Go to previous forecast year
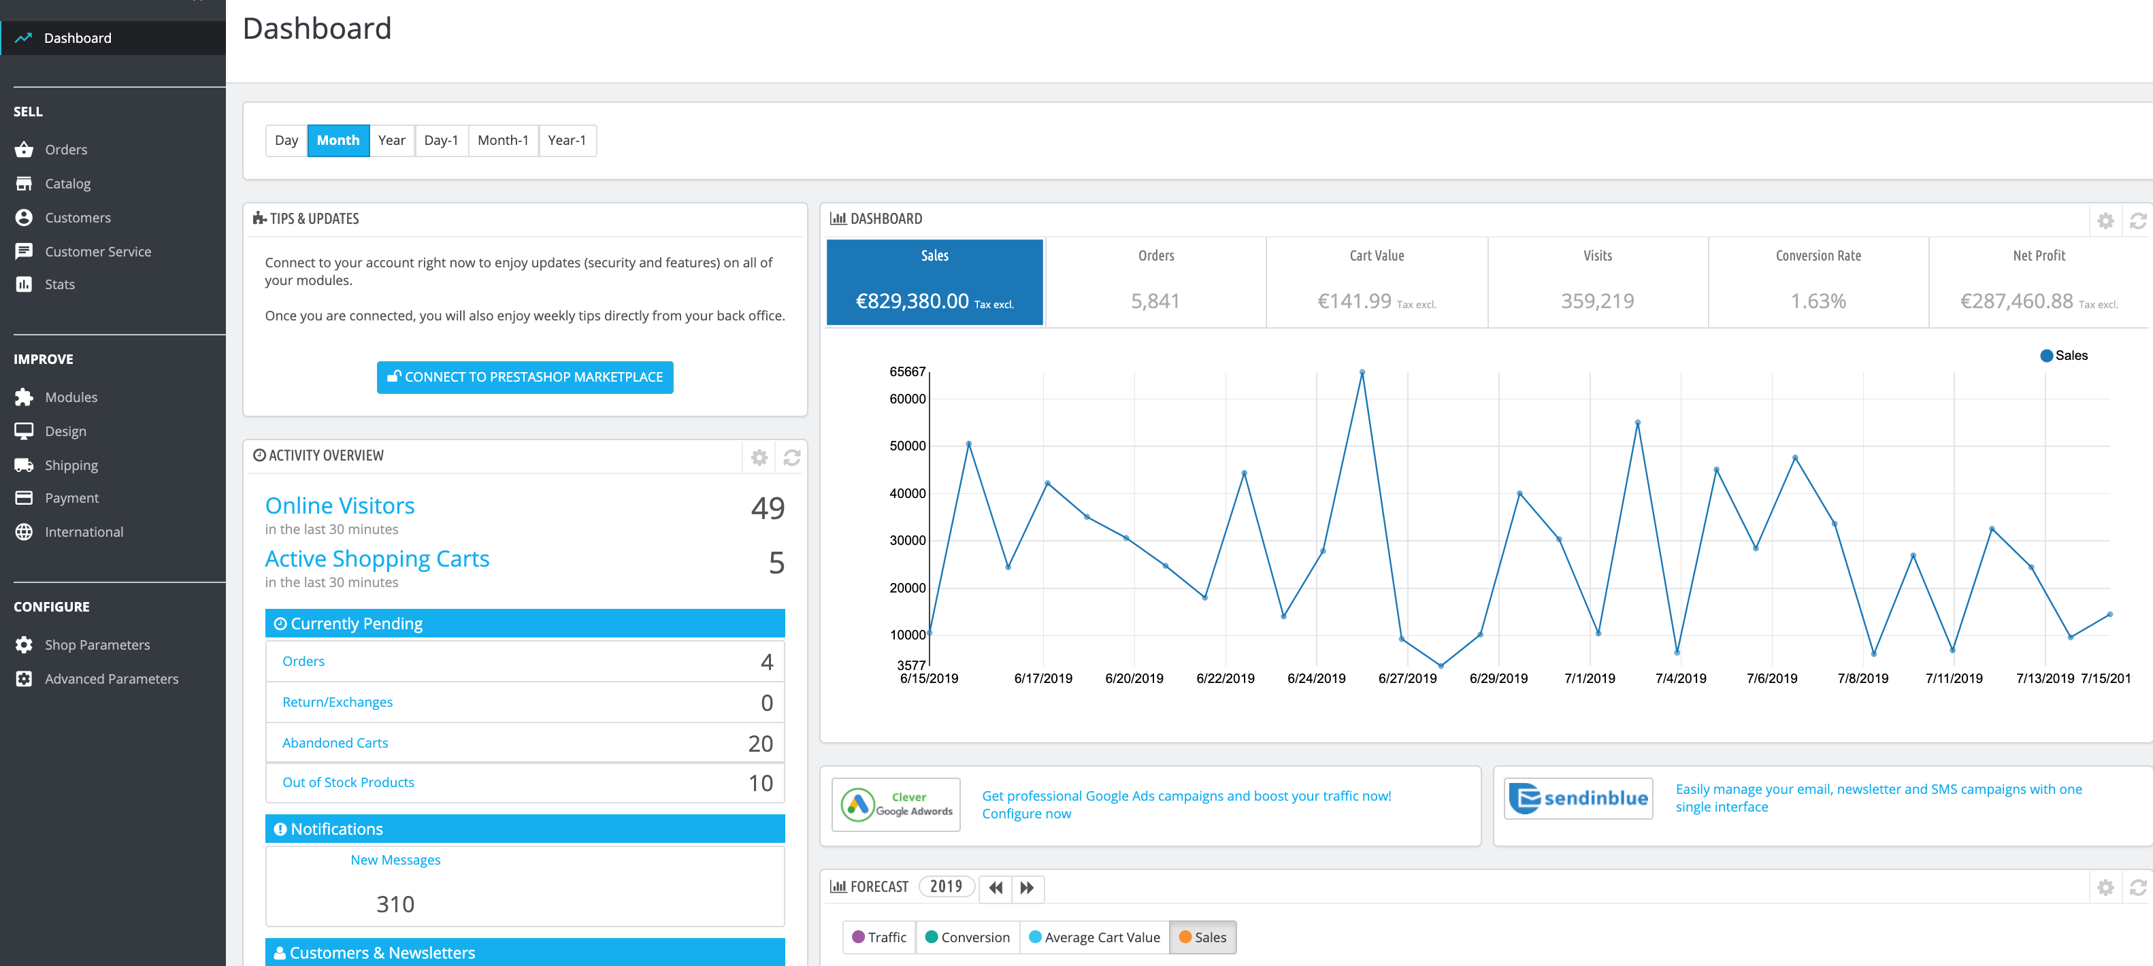This screenshot has height=966, width=2153. coord(996,888)
